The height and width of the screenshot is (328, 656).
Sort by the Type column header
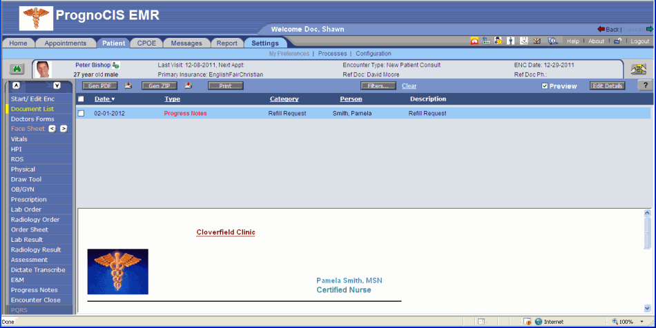click(x=172, y=99)
